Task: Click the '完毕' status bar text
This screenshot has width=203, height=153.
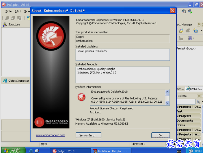Action: click(x=44, y=144)
